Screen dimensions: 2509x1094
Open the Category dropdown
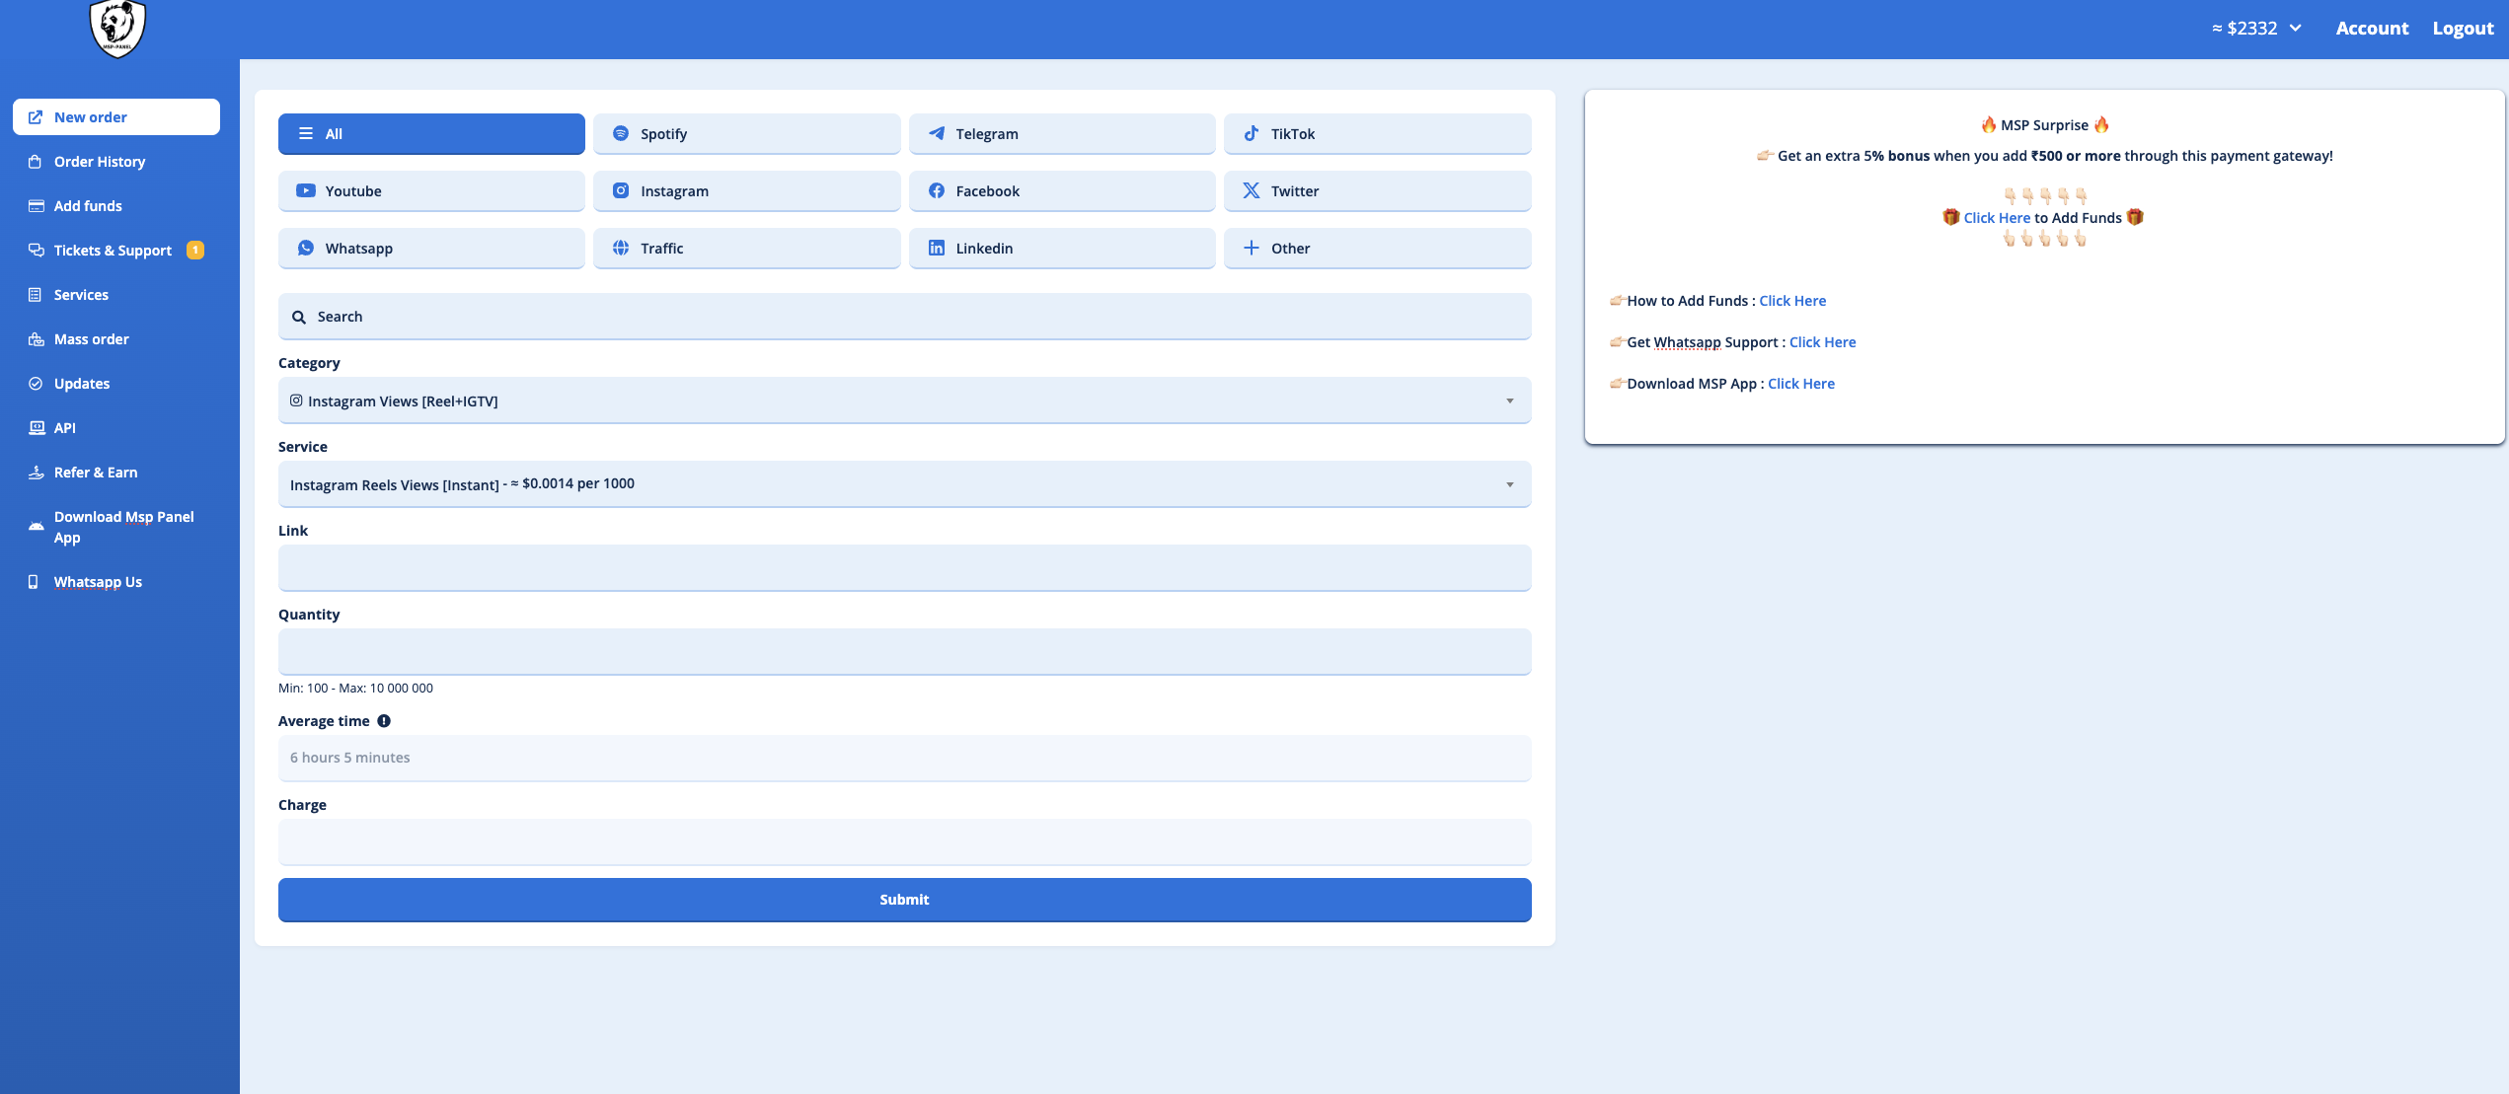coord(903,401)
